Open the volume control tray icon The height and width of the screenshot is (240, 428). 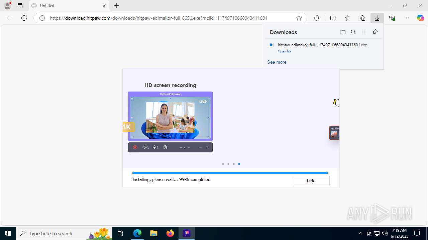coord(385,233)
